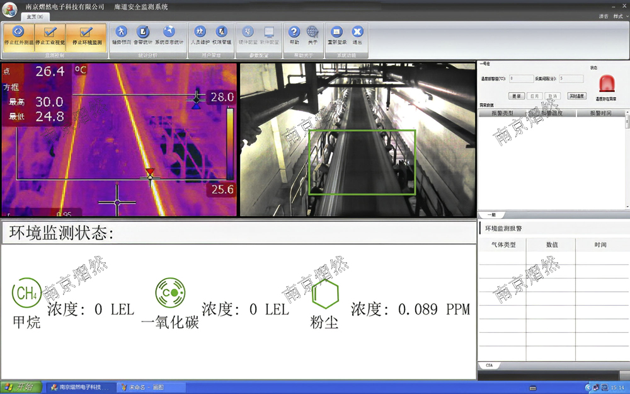Open the 样式 style menu at top right
630x394 pixels.
[x=618, y=16]
